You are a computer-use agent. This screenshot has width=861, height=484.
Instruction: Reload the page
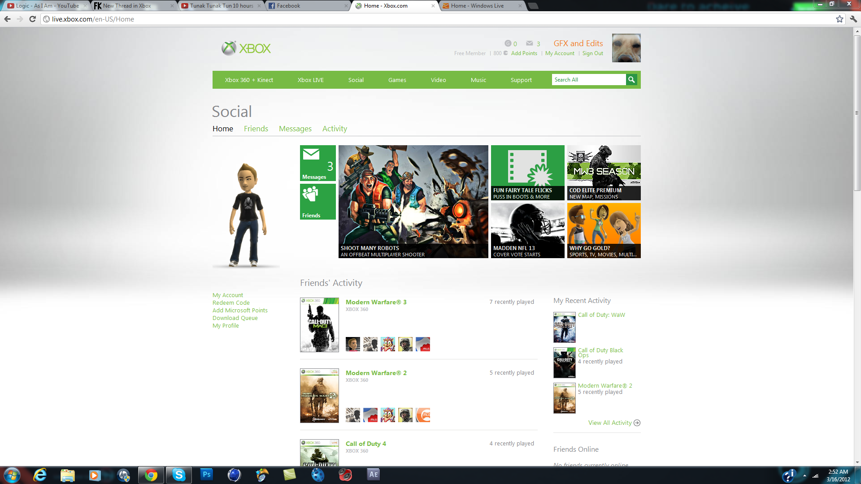[32, 19]
